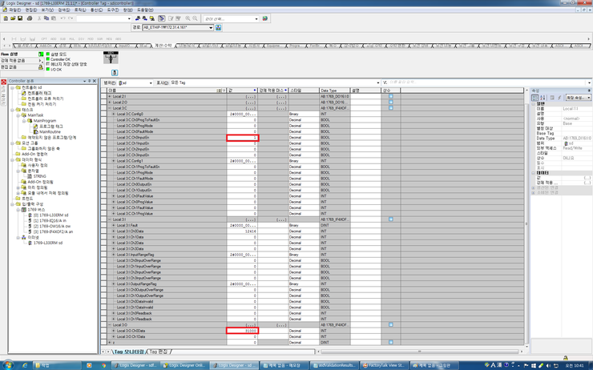Image resolution: width=593 pixels, height=370 pixels.
Task: Toggle constant checkbox for Local:3:O row
Action: pyautogui.click(x=391, y=324)
